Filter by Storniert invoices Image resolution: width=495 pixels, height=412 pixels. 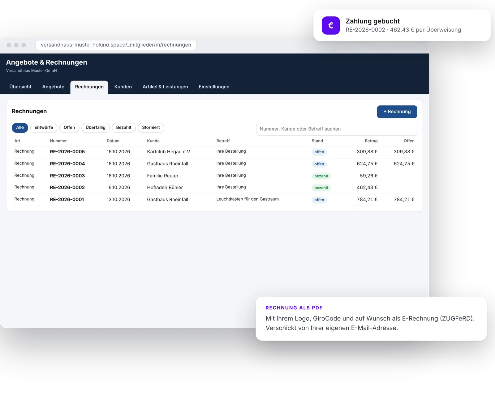(x=151, y=128)
